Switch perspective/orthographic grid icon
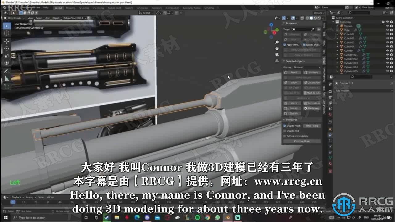395x222 pixels. click(277, 61)
